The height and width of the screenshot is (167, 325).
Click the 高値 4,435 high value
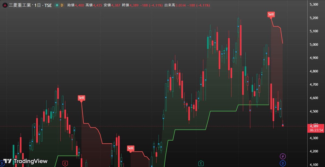[x=94, y=5]
